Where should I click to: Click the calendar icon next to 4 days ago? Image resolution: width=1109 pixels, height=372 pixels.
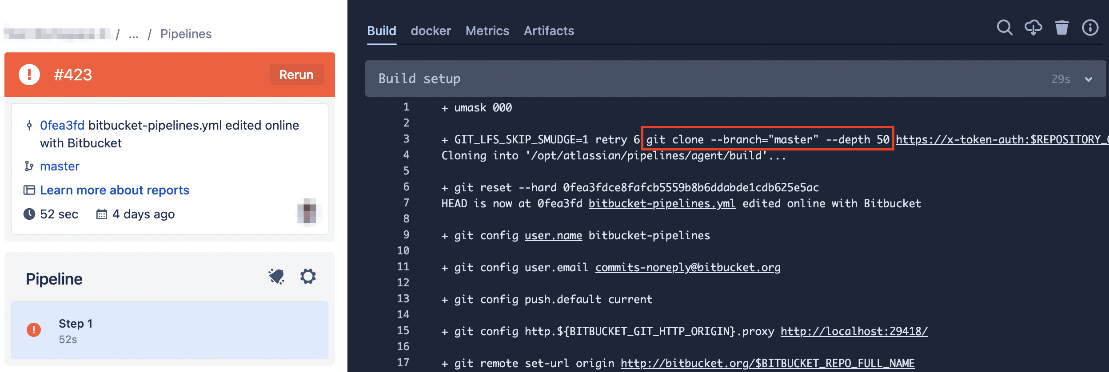[x=102, y=214]
